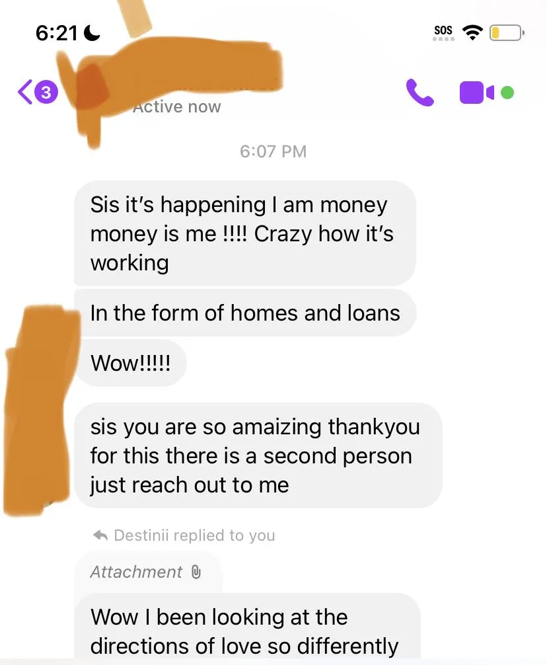Tap the unread count badge showing 3
Image resolution: width=547 pixels, height=665 pixels.
point(46,92)
